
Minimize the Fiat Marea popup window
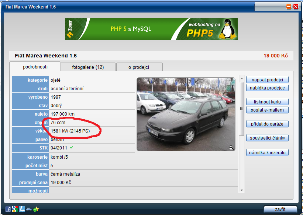point(289,7)
